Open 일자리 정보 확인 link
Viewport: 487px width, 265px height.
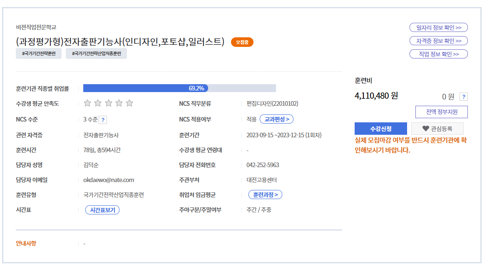point(439,28)
